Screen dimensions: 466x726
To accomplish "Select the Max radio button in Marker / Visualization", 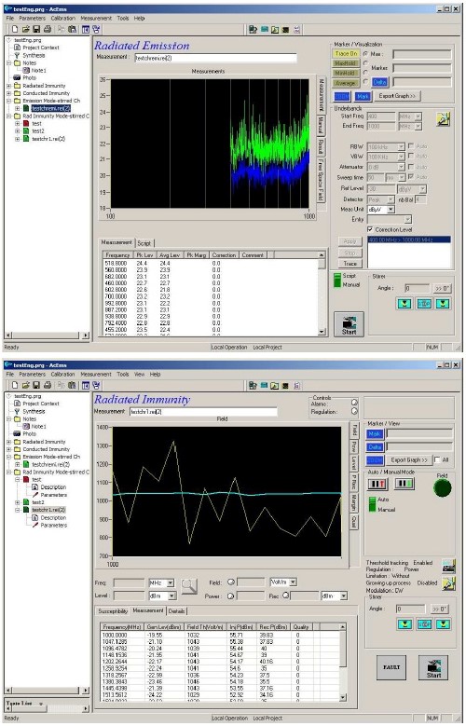I will pyautogui.click(x=366, y=54).
